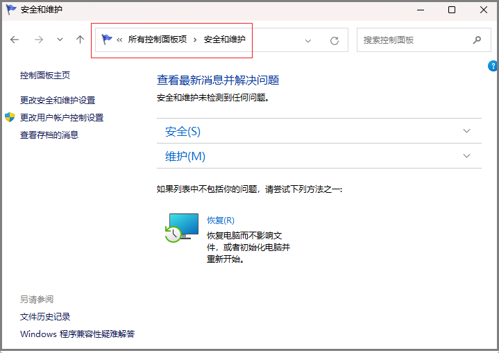Open the 恢复(R) link
Screen dimensions: 499x353
pyautogui.click(x=221, y=221)
